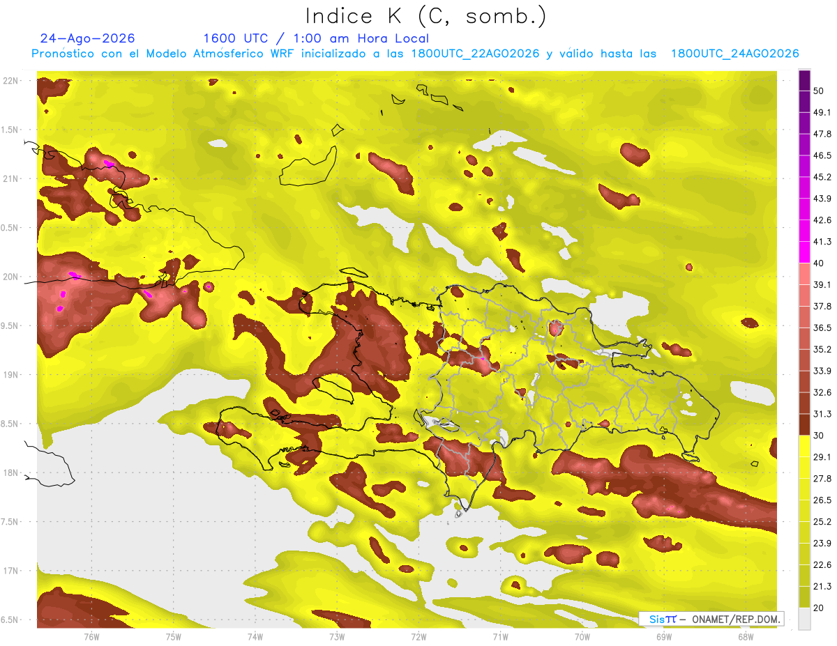Click the "76W" longitude axis label

click(91, 636)
